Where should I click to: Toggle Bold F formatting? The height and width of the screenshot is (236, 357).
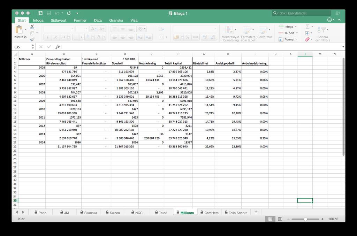[x=47, y=37]
